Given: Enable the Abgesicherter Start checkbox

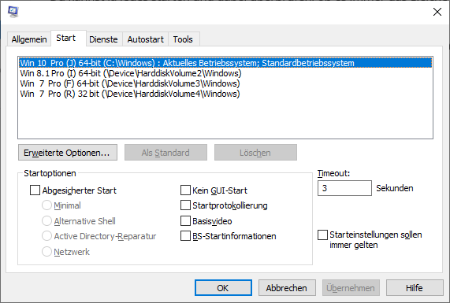Looking at the screenshot, I should [x=35, y=190].
